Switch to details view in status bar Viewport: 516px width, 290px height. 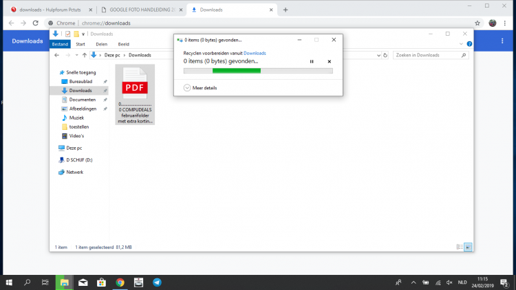pos(460,247)
